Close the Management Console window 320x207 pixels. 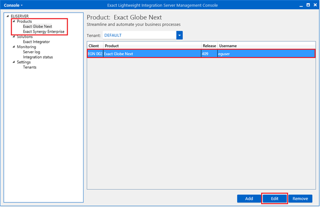click(x=315, y=5)
